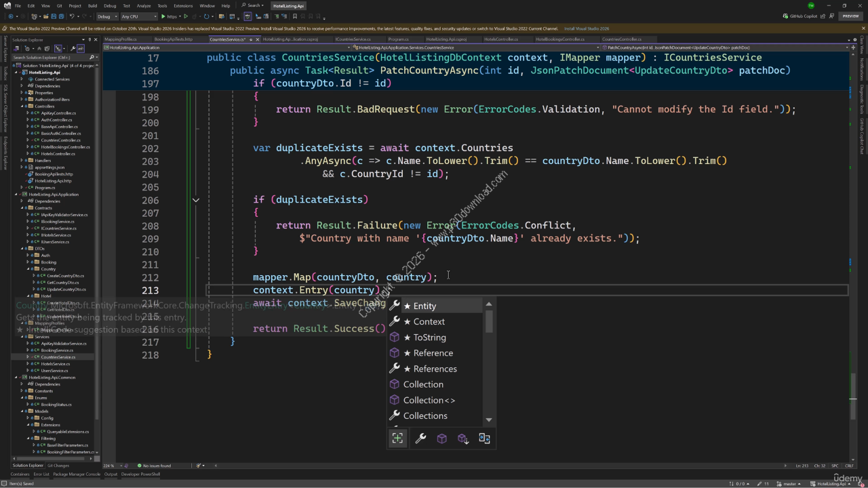The height and width of the screenshot is (488, 868).
Task: Click the Undo arrow icon in toolbar
Action: [x=73, y=16]
